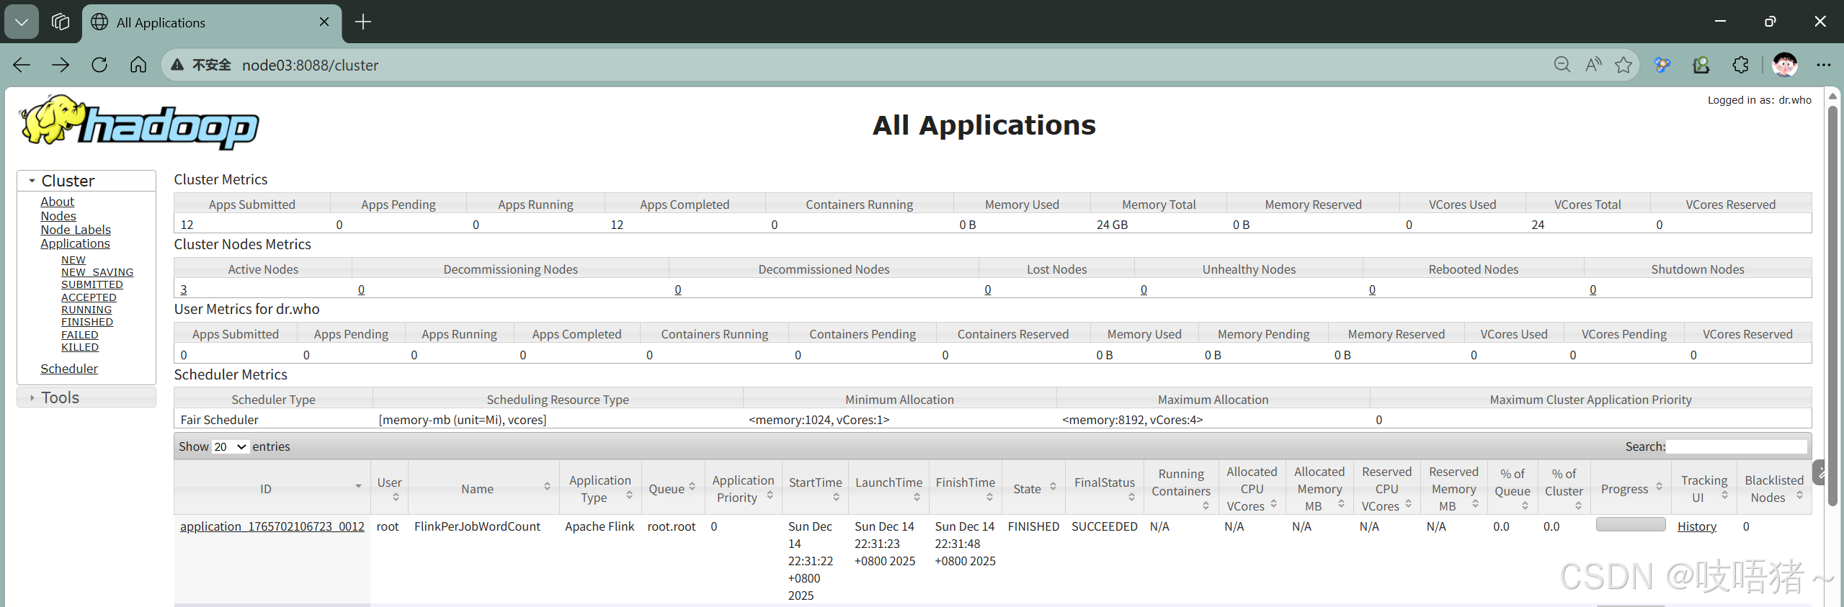
Task: Sort table by Progress column
Action: (1659, 487)
